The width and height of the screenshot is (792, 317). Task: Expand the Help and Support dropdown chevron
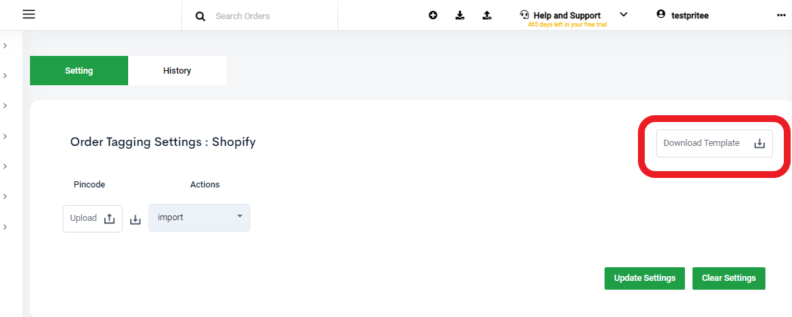623,14
